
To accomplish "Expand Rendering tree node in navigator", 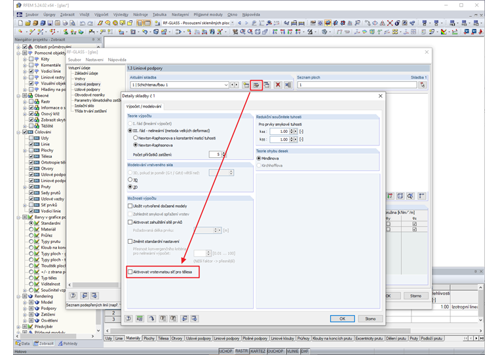I will pos(18,296).
